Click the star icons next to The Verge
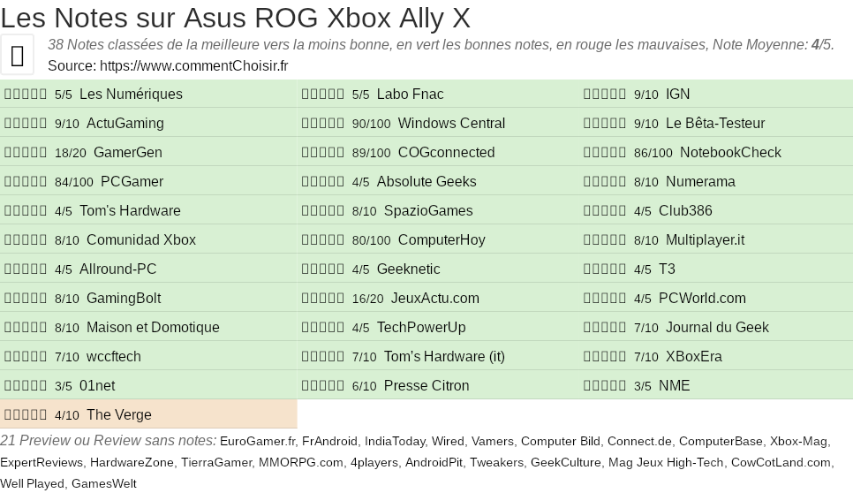853x493 pixels. 26,415
